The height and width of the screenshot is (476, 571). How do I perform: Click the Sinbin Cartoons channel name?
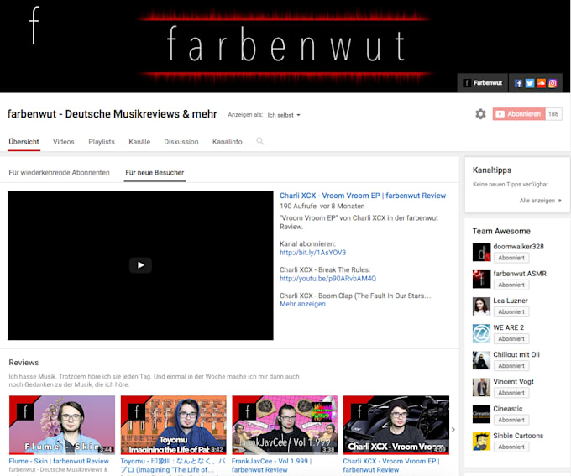pos(518,436)
